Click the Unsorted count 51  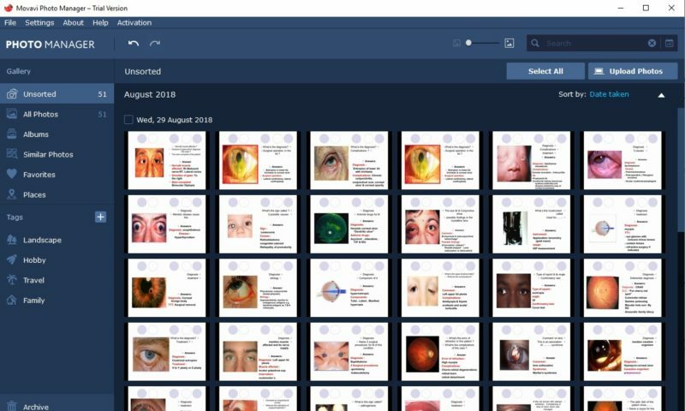coord(102,94)
